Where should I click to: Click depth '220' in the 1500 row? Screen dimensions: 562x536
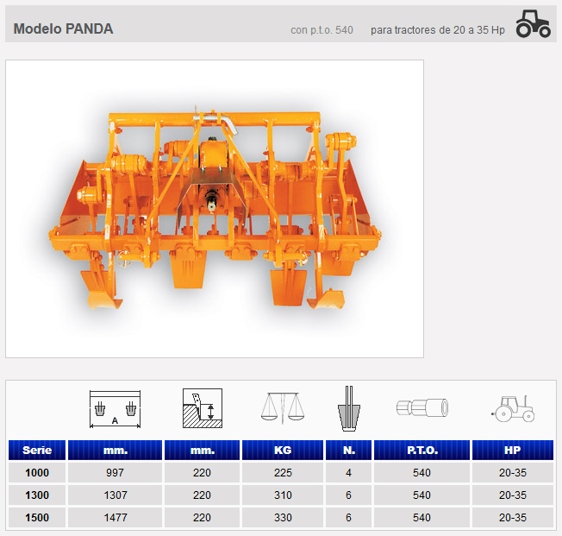click(203, 517)
